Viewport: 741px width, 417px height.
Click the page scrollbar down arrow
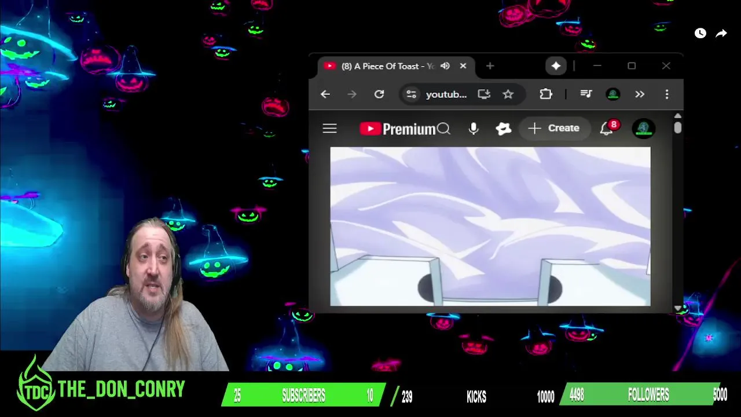coord(678,309)
